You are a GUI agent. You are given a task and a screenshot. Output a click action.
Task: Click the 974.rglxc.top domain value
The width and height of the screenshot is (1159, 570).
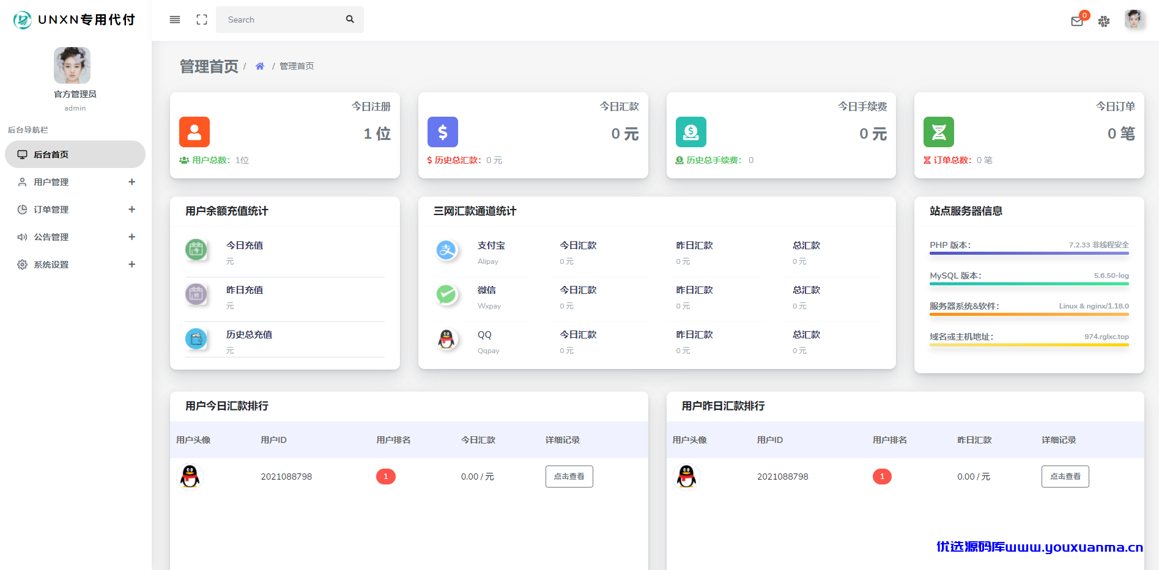1106,337
